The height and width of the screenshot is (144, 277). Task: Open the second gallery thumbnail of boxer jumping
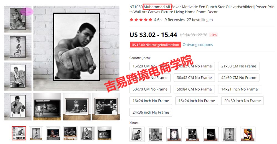tap(36, 133)
